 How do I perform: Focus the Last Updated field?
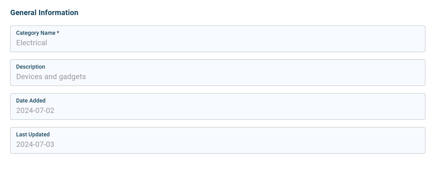[217, 144]
